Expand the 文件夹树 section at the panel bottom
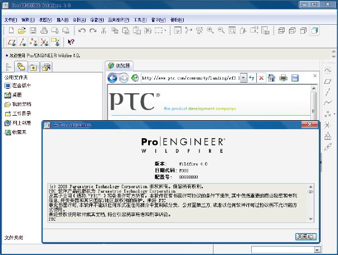The image size is (338, 255). [x=14, y=238]
